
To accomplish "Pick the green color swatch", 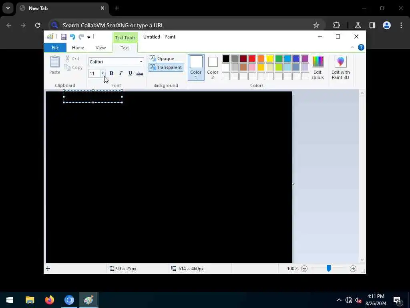I will click(x=279, y=59).
